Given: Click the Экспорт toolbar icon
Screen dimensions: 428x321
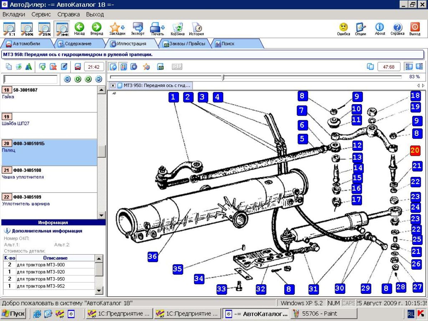Looking at the screenshot, I should click(138, 29).
